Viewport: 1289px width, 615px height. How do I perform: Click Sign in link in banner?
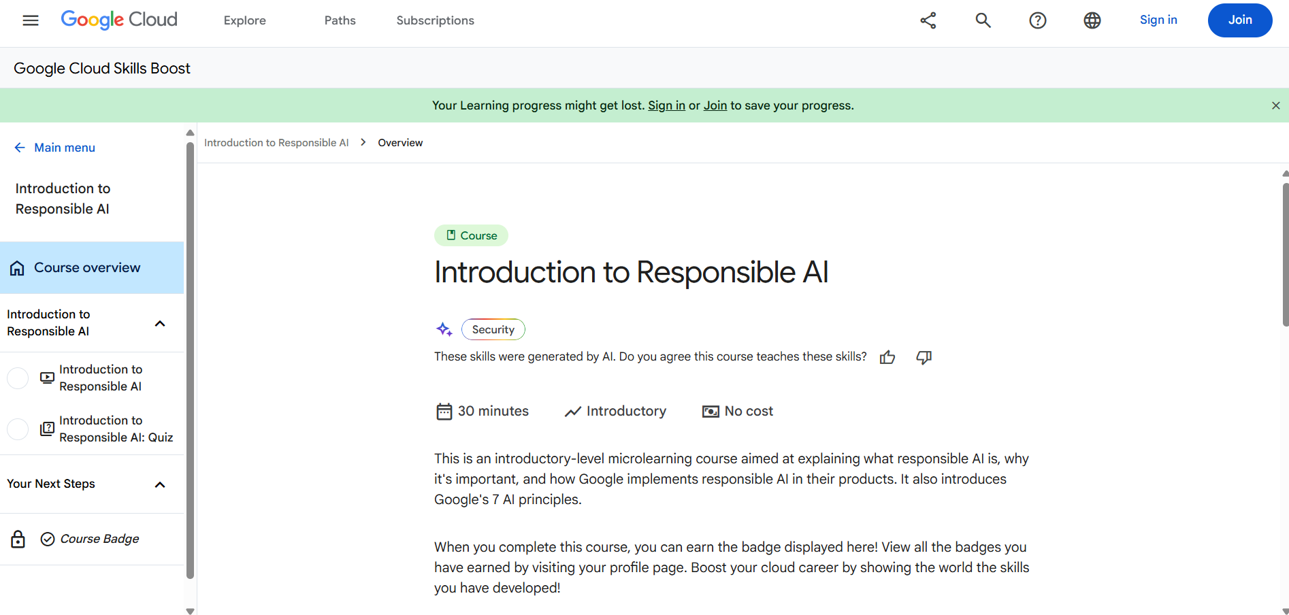[666, 105]
